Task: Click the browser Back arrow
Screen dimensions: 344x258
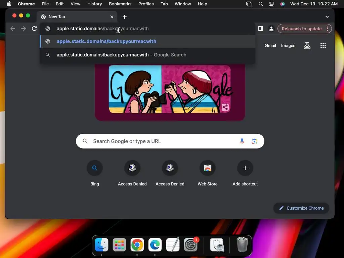Action: click(x=13, y=29)
